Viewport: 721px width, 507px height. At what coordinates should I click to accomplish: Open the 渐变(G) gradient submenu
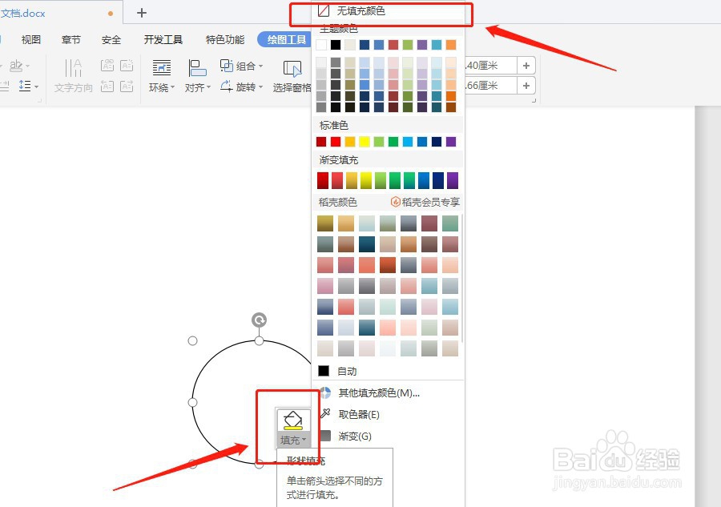[x=353, y=436]
